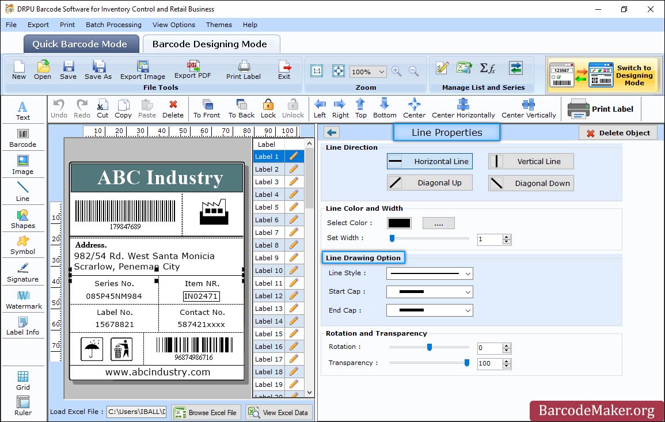Viewport: 665px width, 422px height.
Task: Click the black line color swatch
Action: pyautogui.click(x=399, y=223)
